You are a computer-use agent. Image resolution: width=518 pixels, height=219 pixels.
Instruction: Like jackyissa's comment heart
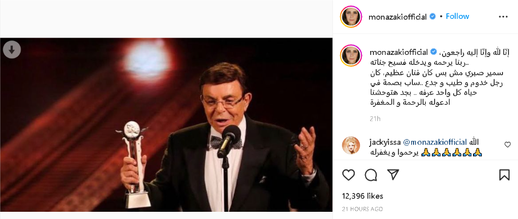[507, 145]
